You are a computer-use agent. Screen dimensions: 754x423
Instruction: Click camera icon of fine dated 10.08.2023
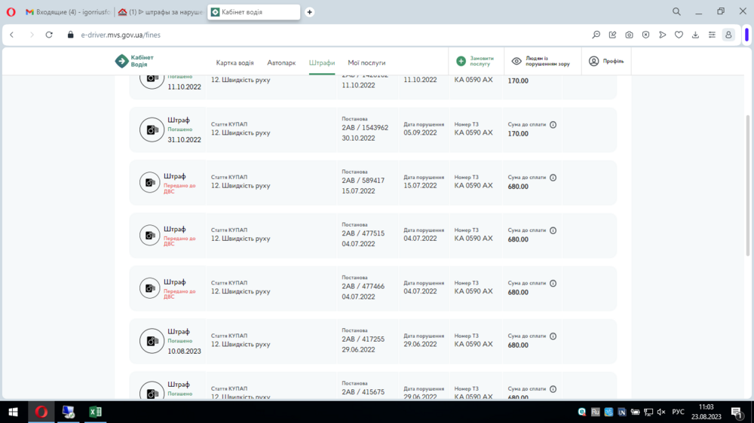pos(152,341)
